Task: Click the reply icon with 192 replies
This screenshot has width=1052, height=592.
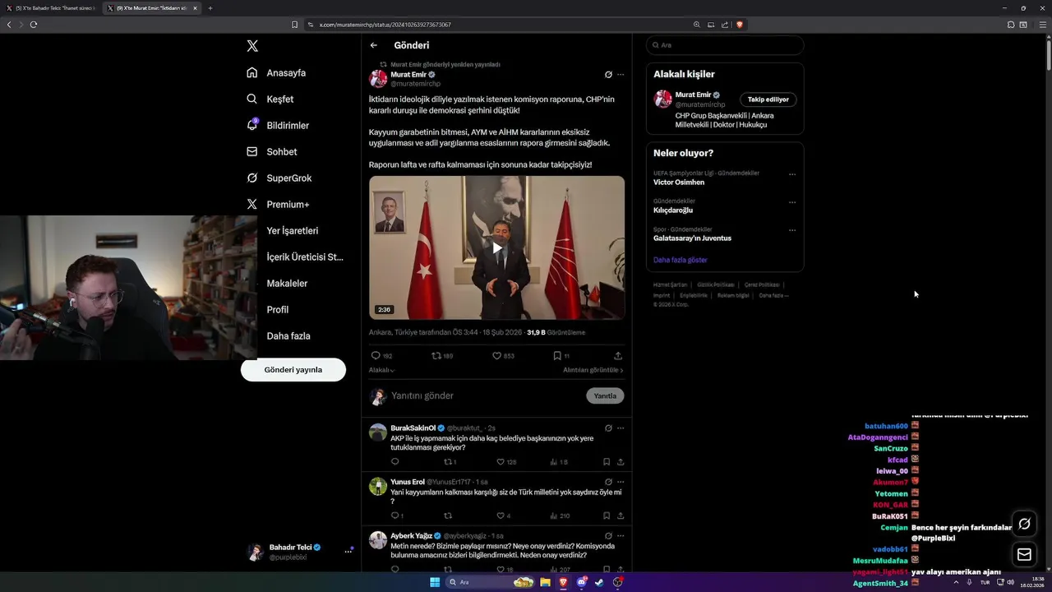Action: [376, 356]
